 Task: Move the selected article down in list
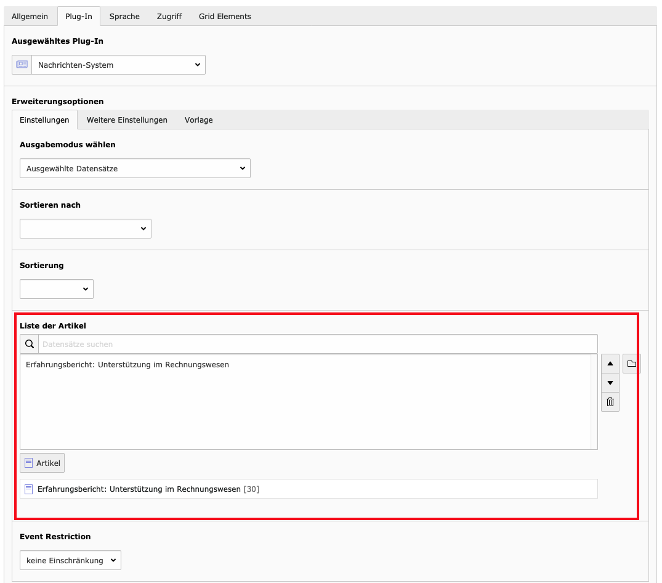(610, 383)
